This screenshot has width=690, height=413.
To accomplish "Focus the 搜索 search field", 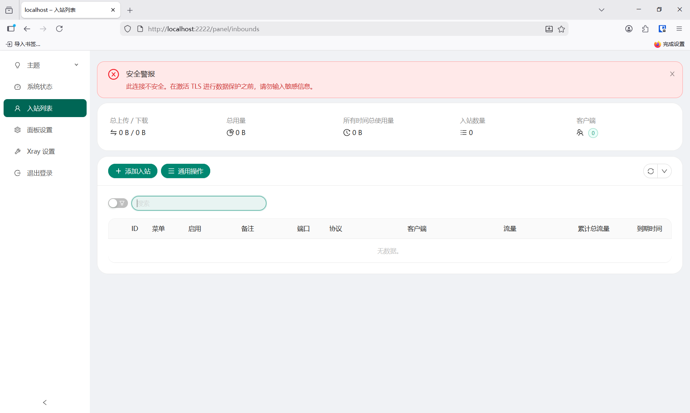I will 199,203.
